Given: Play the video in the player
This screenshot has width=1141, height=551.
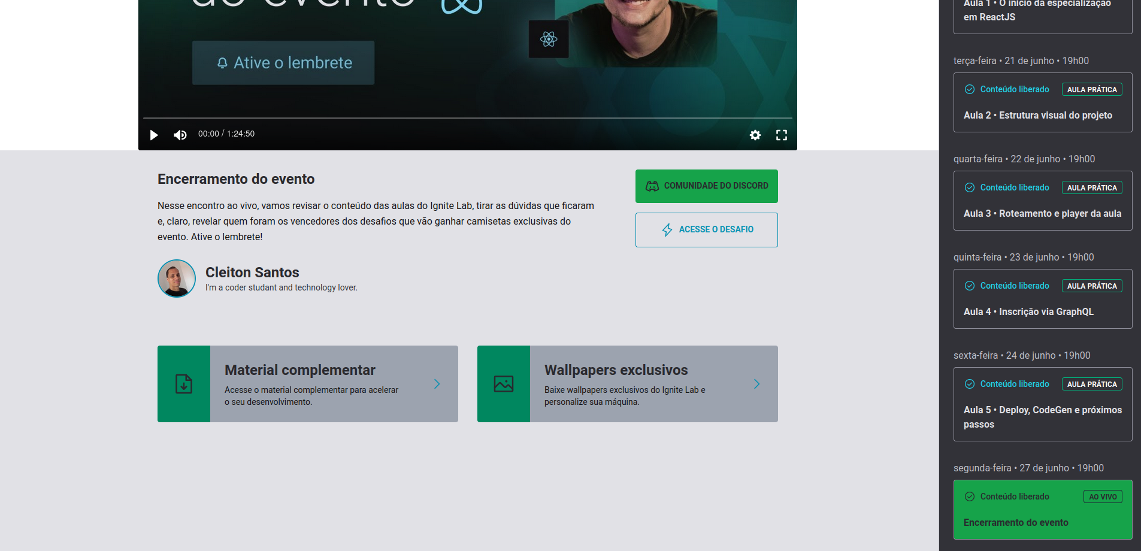Looking at the screenshot, I should (154, 135).
